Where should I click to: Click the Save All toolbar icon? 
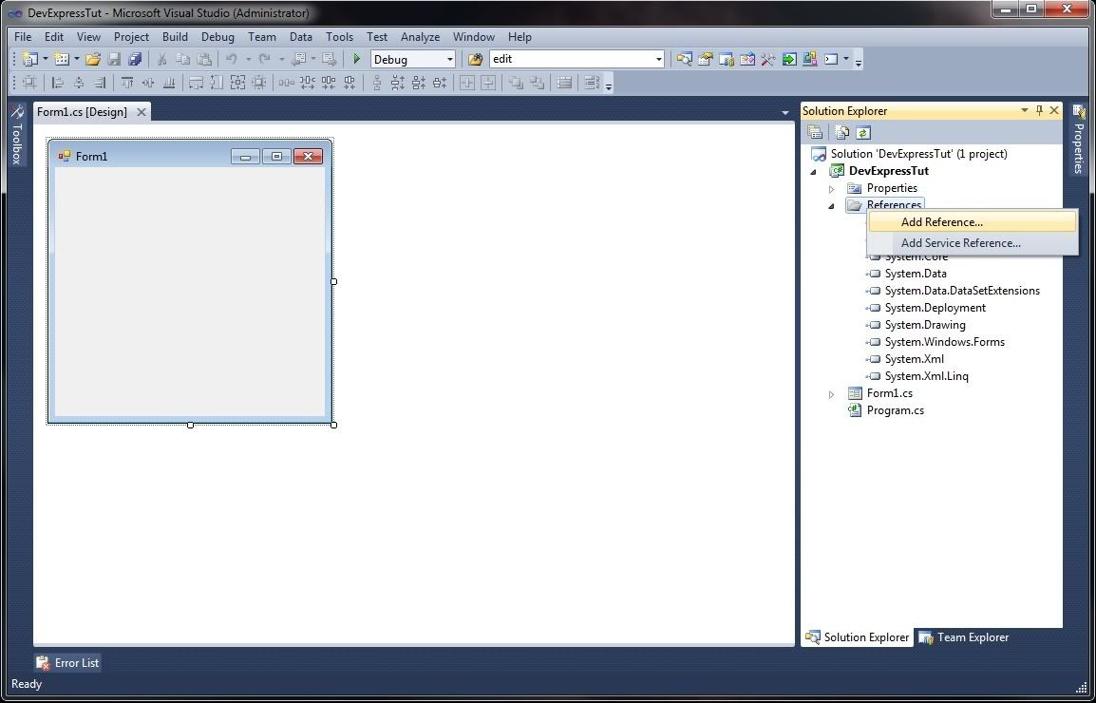click(x=135, y=59)
